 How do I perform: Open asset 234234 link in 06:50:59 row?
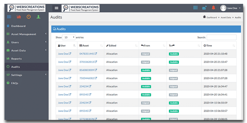[x=84, y=103]
